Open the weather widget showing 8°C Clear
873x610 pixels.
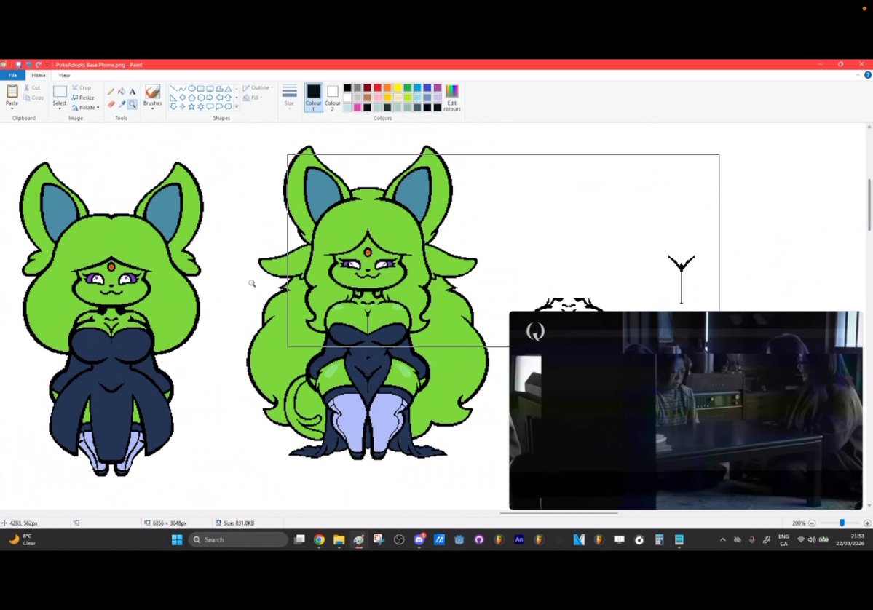coord(23,539)
